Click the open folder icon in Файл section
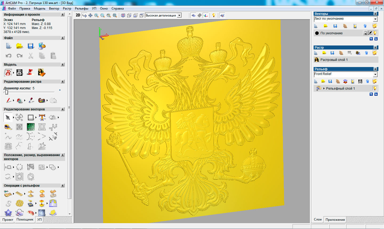Viewport: 384px width, 229px height. coord(20,46)
